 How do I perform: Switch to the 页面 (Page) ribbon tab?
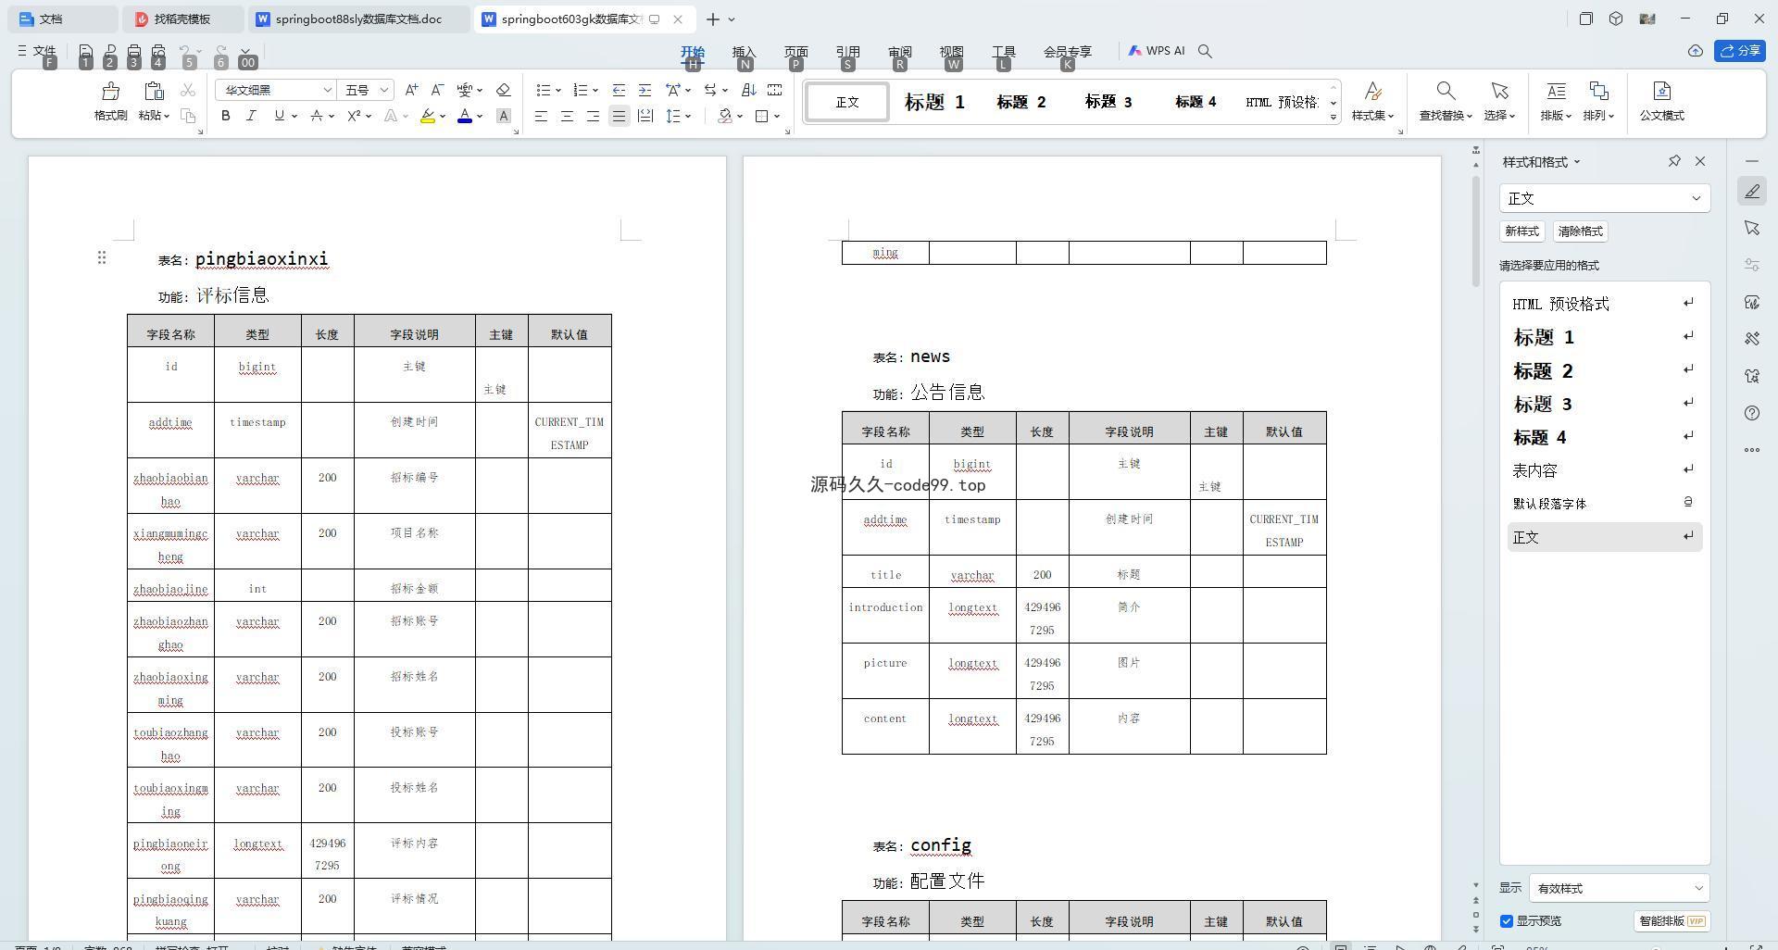(795, 52)
